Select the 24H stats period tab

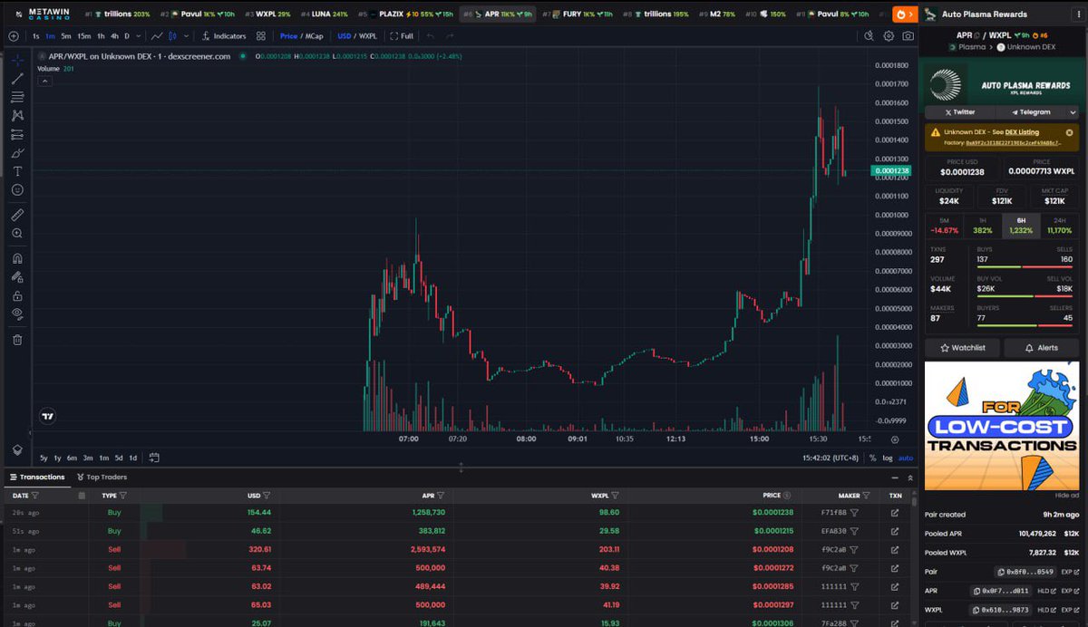1060,226
